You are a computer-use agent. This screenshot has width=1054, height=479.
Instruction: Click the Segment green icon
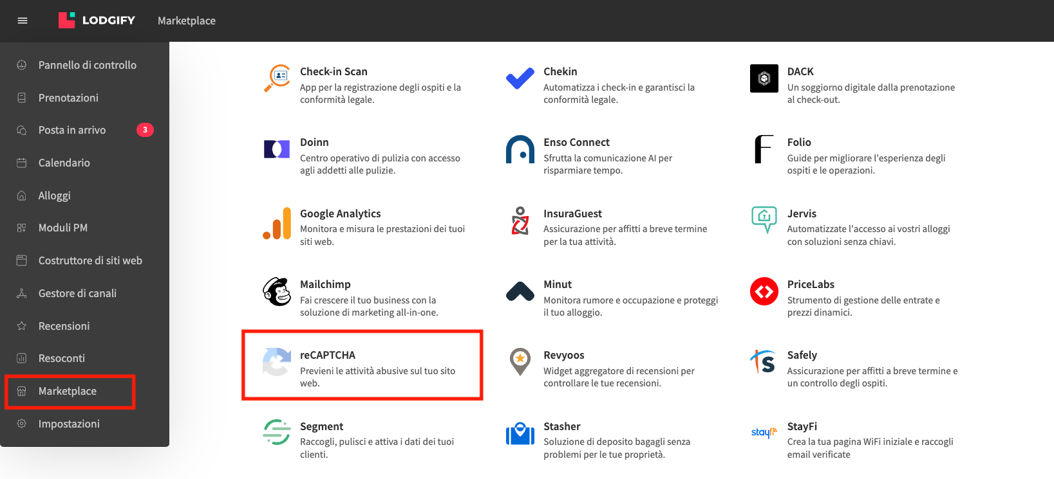(x=277, y=432)
